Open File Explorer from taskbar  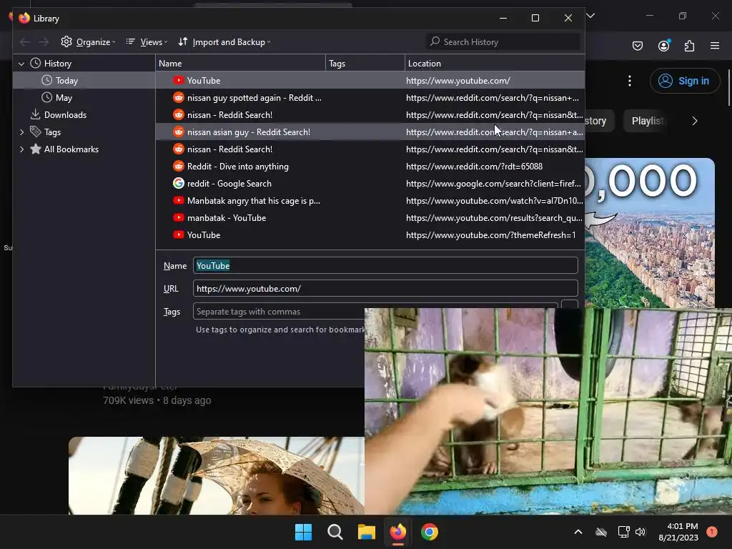coord(367,532)
